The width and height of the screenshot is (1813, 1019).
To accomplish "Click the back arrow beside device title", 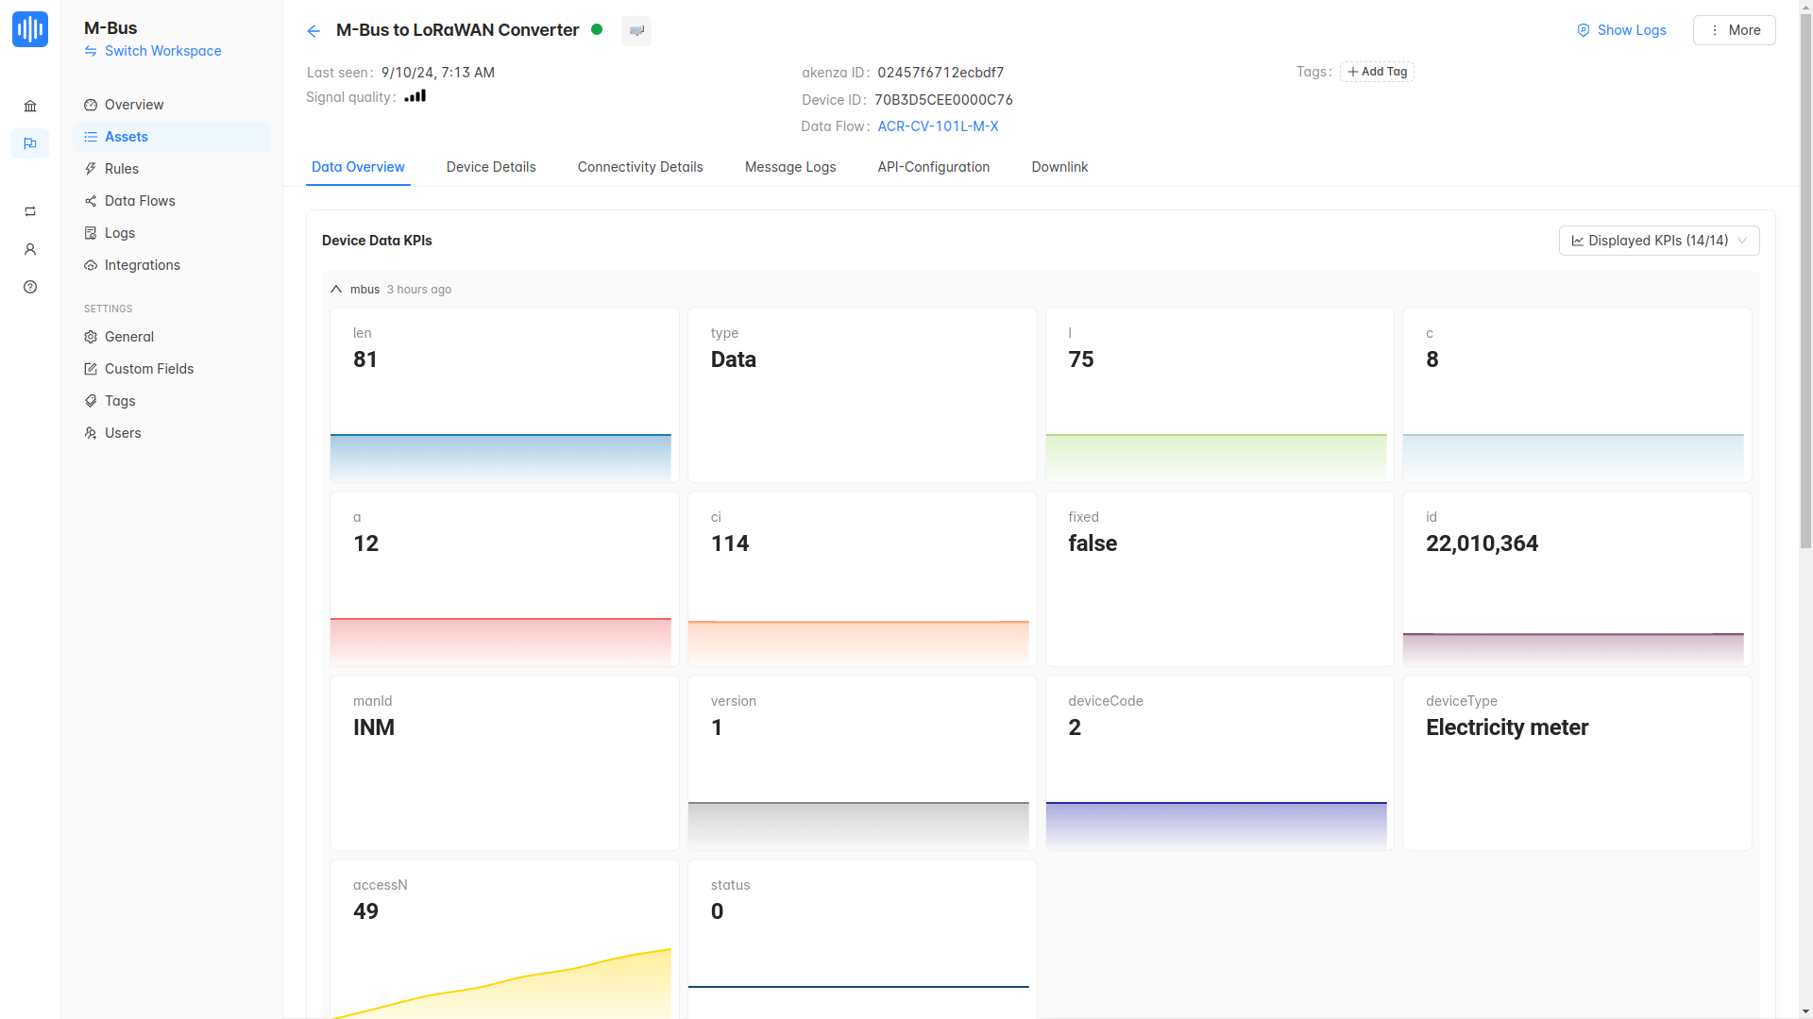I will click(313, 31).
